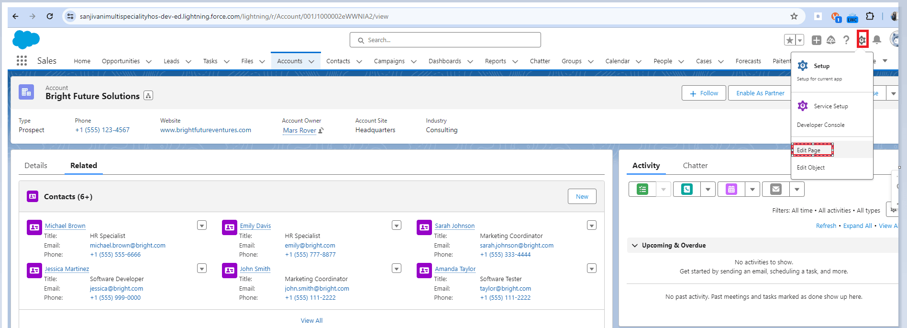The height and width of the screenshot is (328, 907).
Task: Open the Amanda Taylor row actions dropdown
Action: point(592,269)
